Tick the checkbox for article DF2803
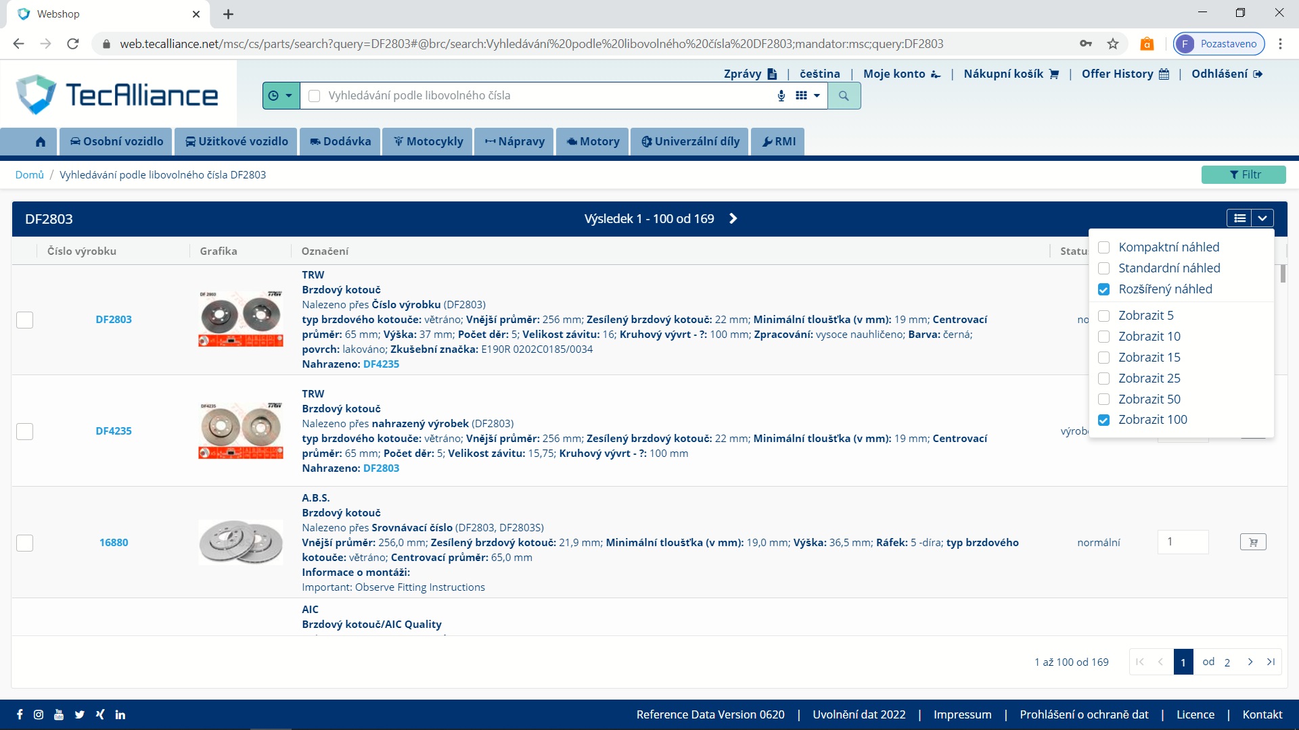This screenshot has height=730, width=1299. 25,320
